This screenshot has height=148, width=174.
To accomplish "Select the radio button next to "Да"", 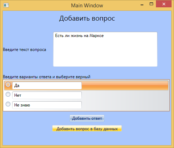I will pyautogui.click(x=8, y=84).
